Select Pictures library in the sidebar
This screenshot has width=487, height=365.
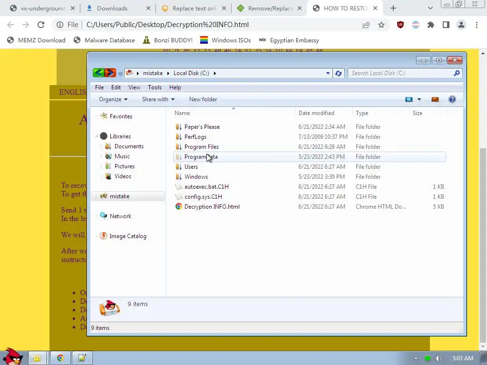(x=125, y=166)
